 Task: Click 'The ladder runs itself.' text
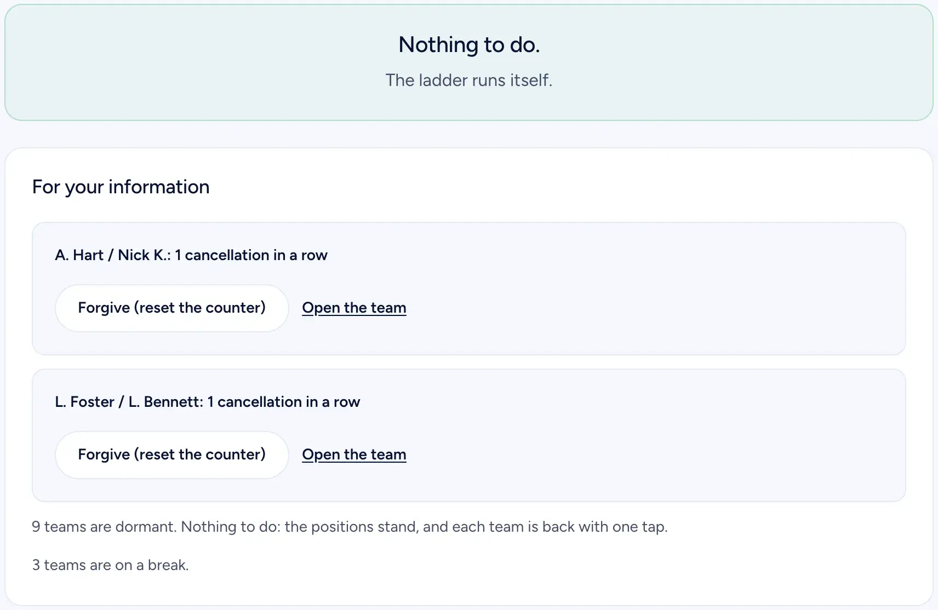point(469,80)
